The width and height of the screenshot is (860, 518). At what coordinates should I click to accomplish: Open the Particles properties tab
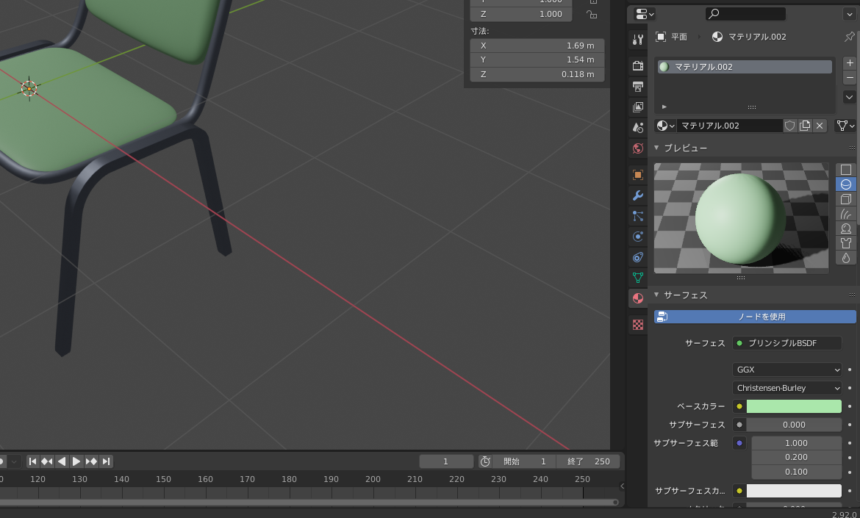(637, 216)
